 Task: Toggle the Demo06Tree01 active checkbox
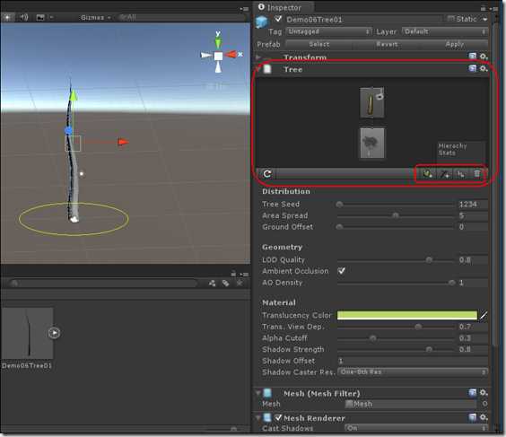278,19
